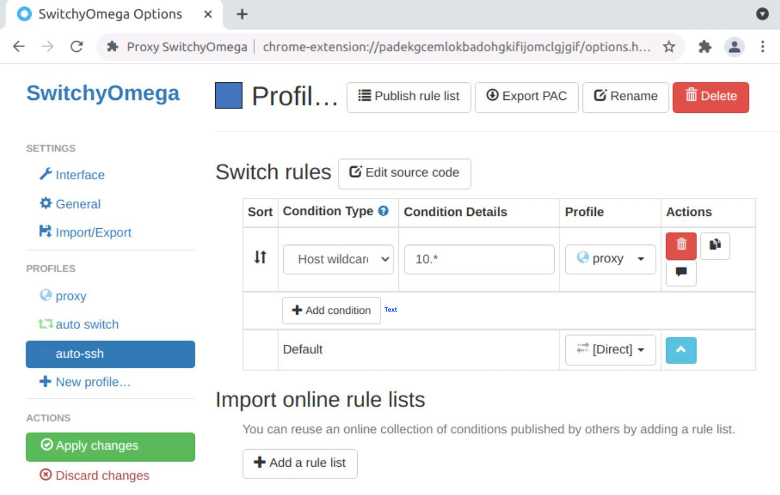
Task: Go back to the previous page
Action: (19, 47)
